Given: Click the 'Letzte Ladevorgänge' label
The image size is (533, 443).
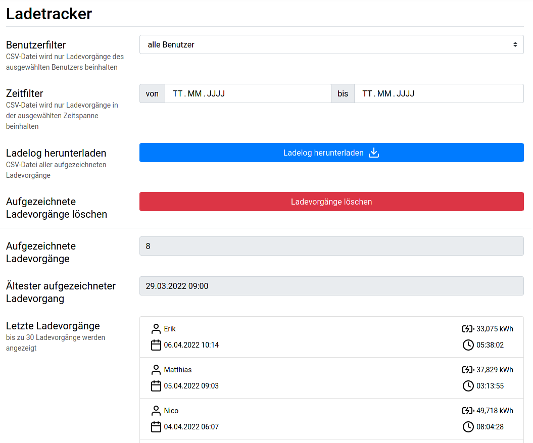Looking at the screenshot, I should [x=53, y=326].
